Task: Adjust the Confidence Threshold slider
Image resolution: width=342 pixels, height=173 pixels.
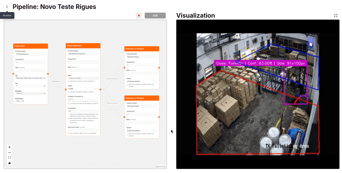Action: coord(83,99)
